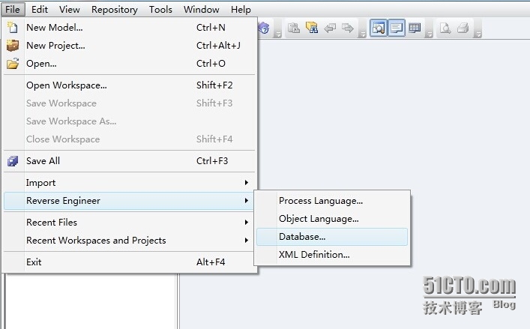Select the Reverse Engineer entry

coord(129,201)
